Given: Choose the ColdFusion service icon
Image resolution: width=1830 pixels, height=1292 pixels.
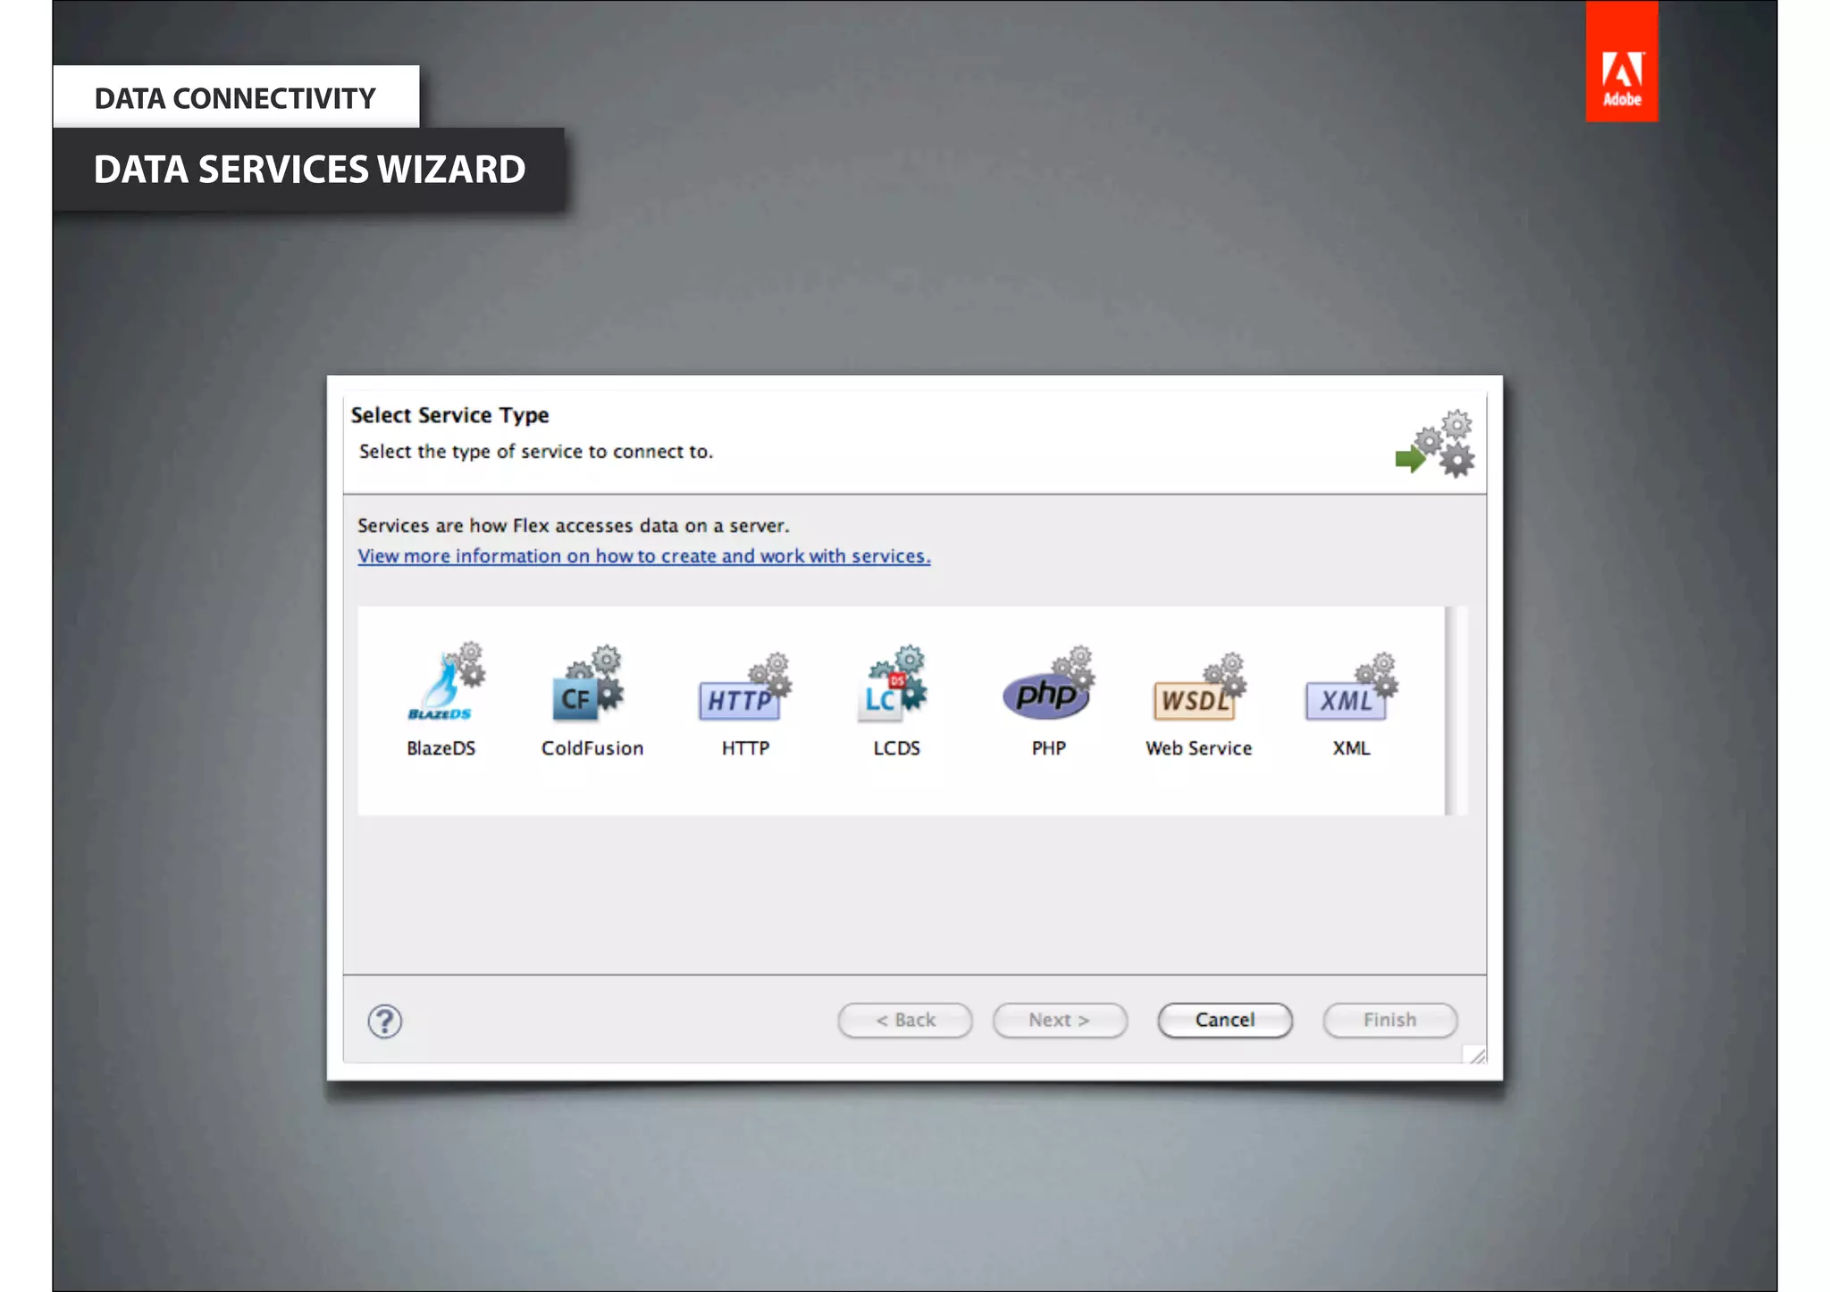Looking at the screenshot, I should 587,686.
